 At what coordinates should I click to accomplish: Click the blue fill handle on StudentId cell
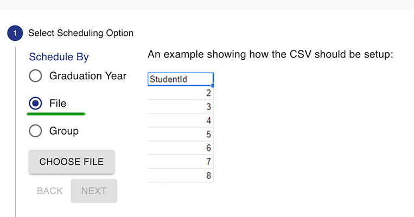point(213,86)
